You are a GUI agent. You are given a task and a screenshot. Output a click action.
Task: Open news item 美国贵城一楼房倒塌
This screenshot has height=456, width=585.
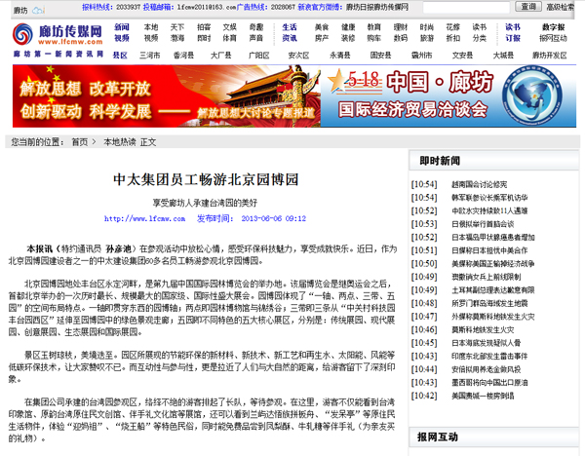click(485, 397)
